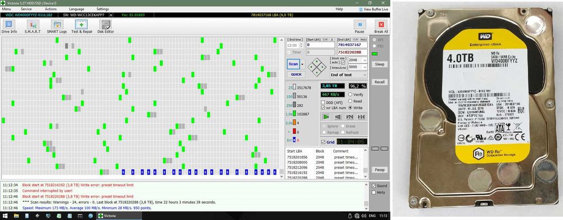Click the Recall button
The image size is (563, 220).
tap(379, 82)
